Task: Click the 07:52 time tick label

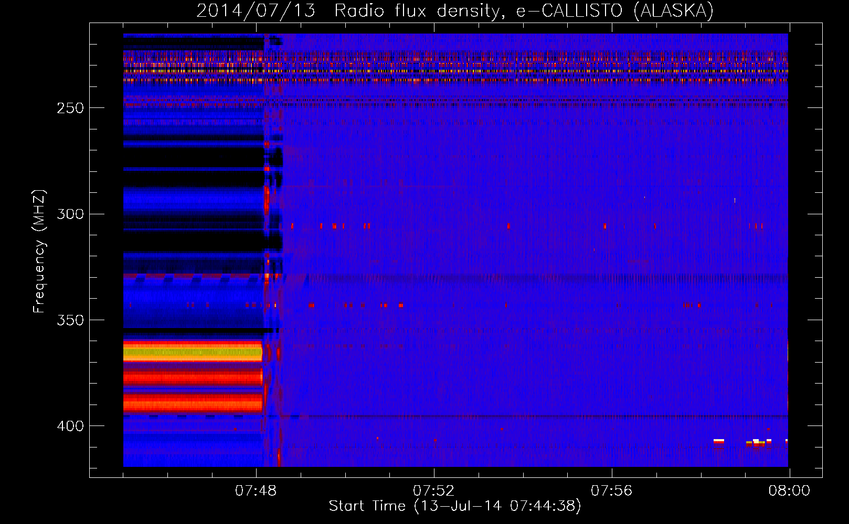Action: click(x=434, y=491)
